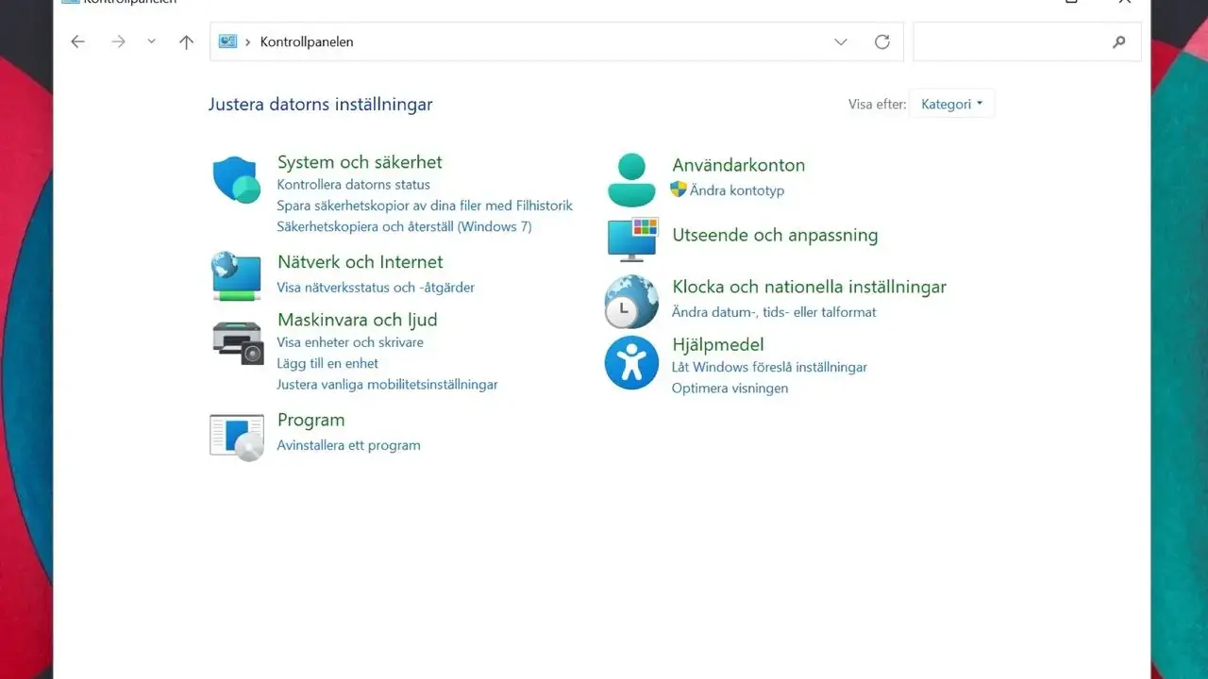
Task: Click Ändra kontotyp link
Action: pos(736,190)
